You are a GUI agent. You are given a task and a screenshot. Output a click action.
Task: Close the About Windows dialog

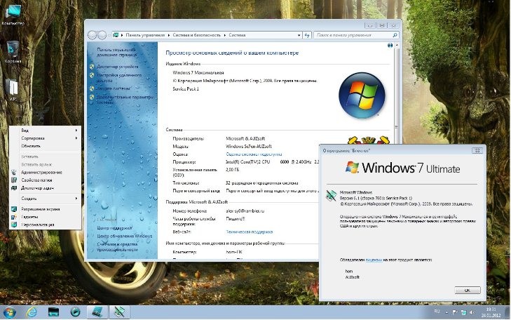coord(477,150)
